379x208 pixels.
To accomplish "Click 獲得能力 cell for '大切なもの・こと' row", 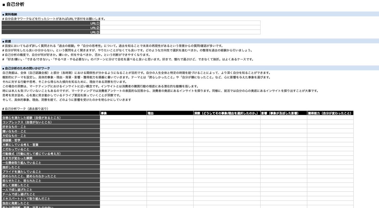I will 330,135.
